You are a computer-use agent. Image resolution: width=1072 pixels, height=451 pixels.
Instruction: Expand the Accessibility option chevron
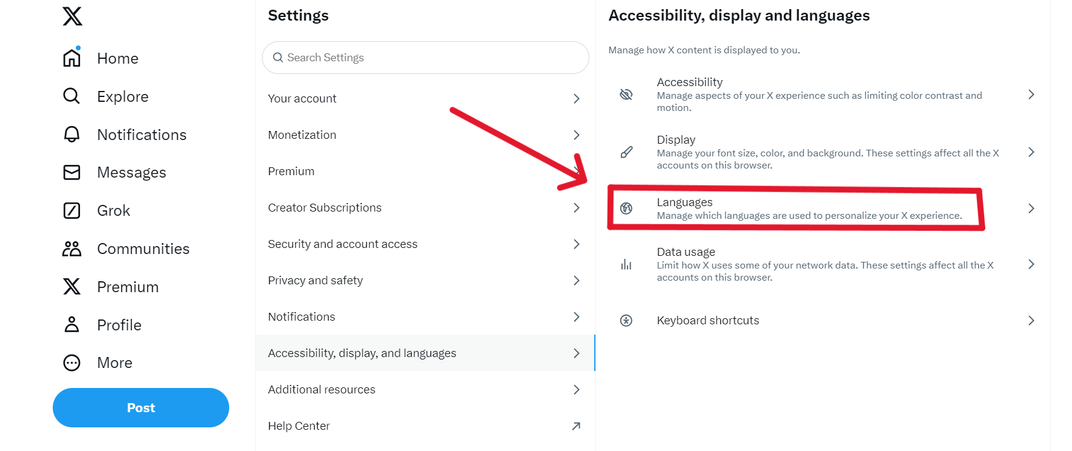point(1031,95)
